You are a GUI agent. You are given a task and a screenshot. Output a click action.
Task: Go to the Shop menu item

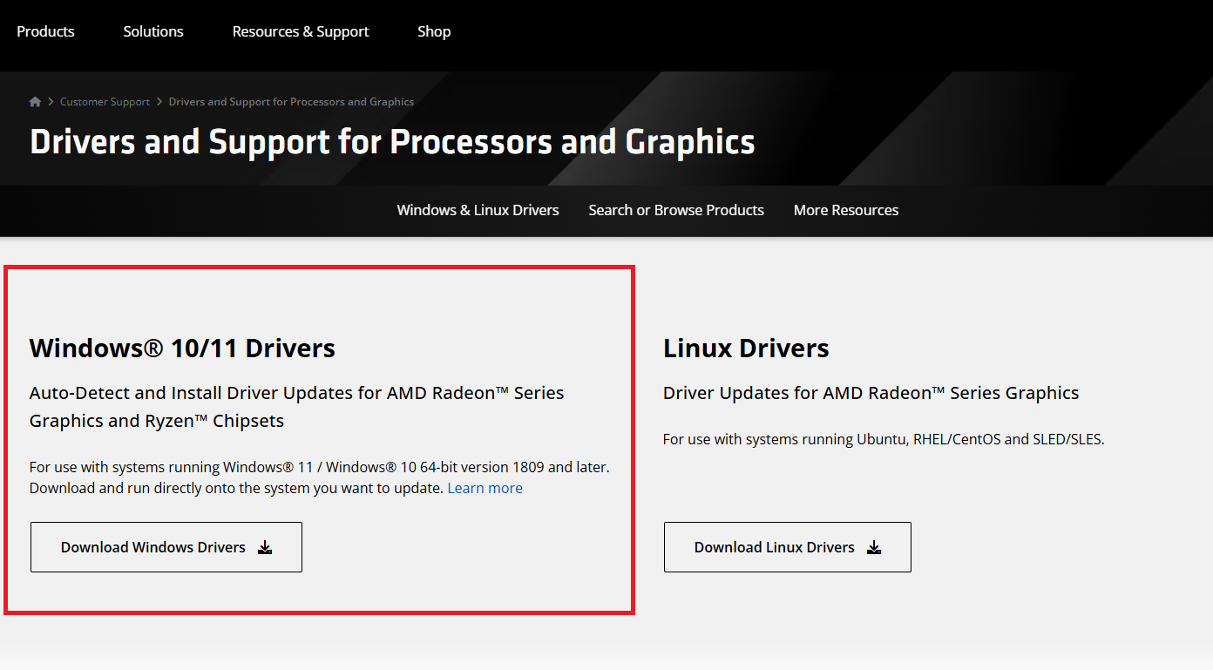[x=434, y=31]
